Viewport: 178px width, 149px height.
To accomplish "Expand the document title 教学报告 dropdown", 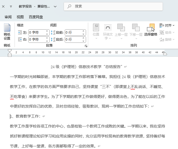I will point(55,6).
